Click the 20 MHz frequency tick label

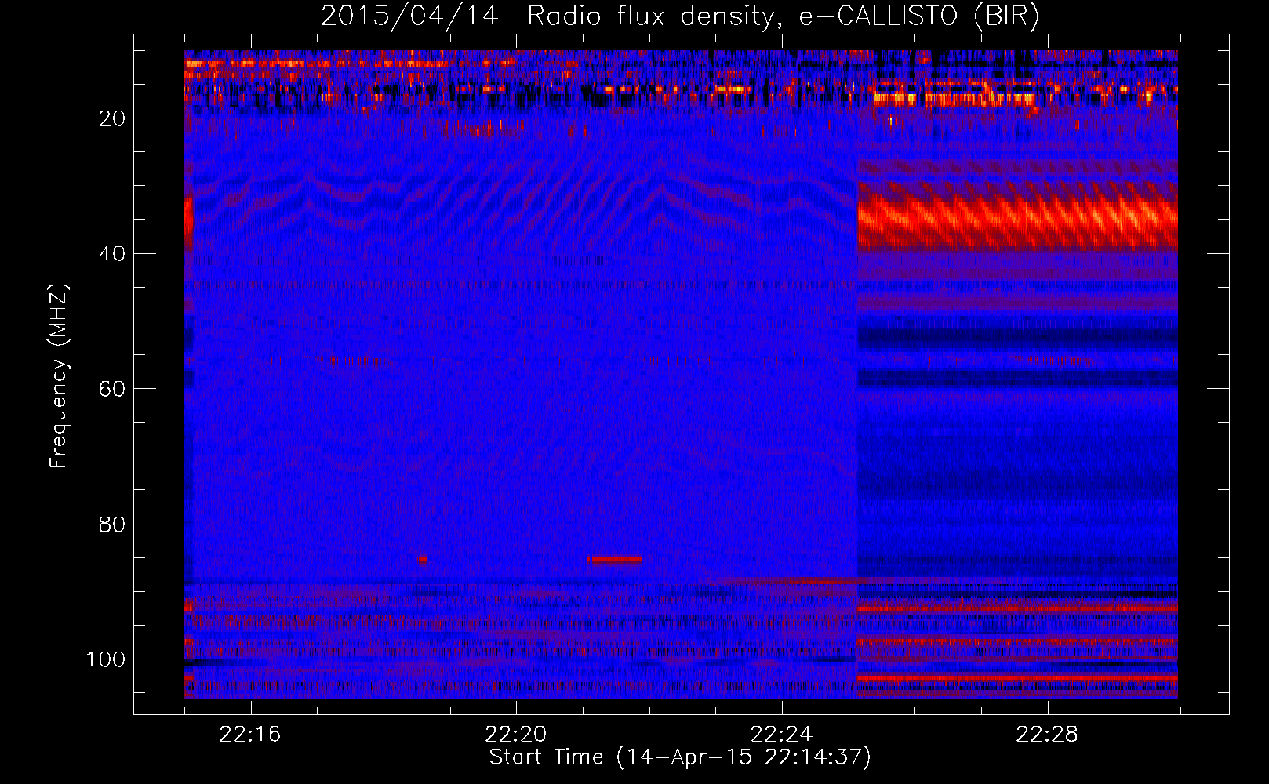(112, 118)
